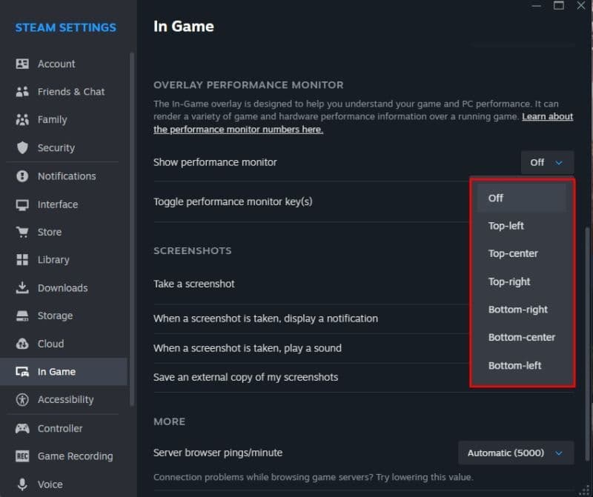This screenshot has height=497, width=593.
Task: Click the Friends & Chat icon
Action: tap(22, 92)
